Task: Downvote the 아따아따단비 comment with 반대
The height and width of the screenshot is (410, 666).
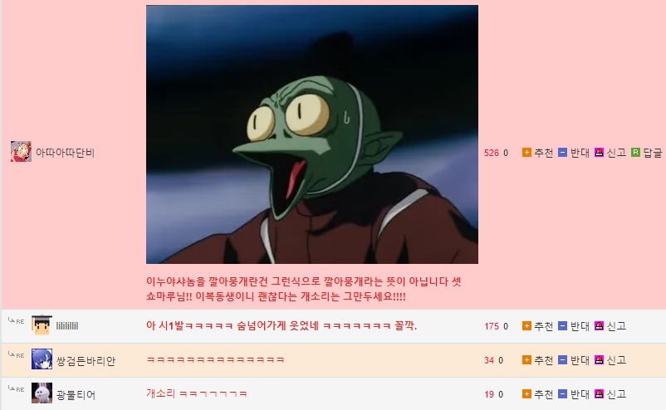Action: tap(573, 153)
